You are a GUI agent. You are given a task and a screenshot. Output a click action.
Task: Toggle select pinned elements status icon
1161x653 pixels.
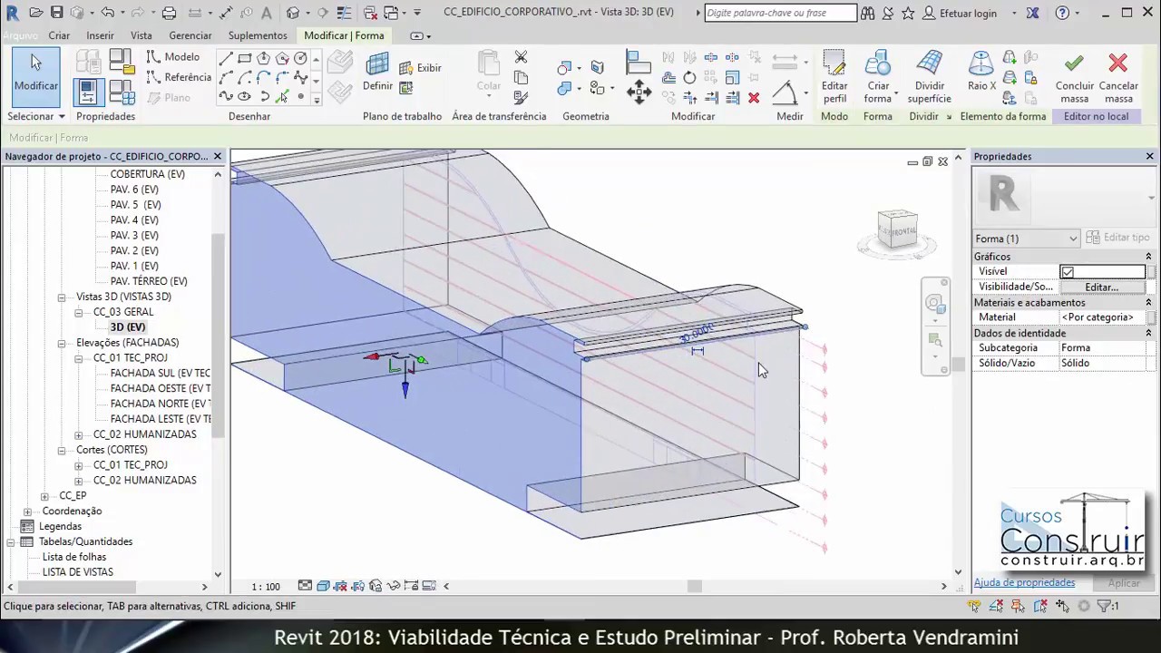[1018, 606]
